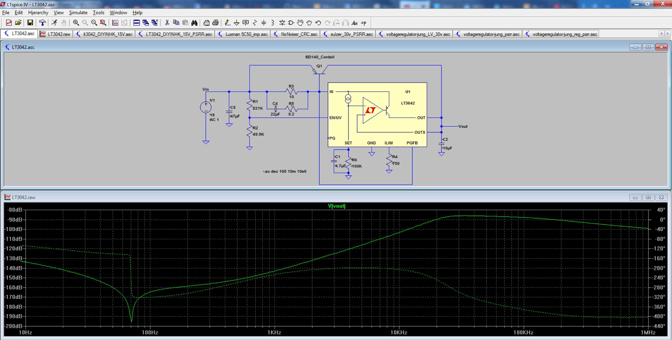Select the Text (Aa) tool
This screenshot has height=340, width=672.
(355, 23)
